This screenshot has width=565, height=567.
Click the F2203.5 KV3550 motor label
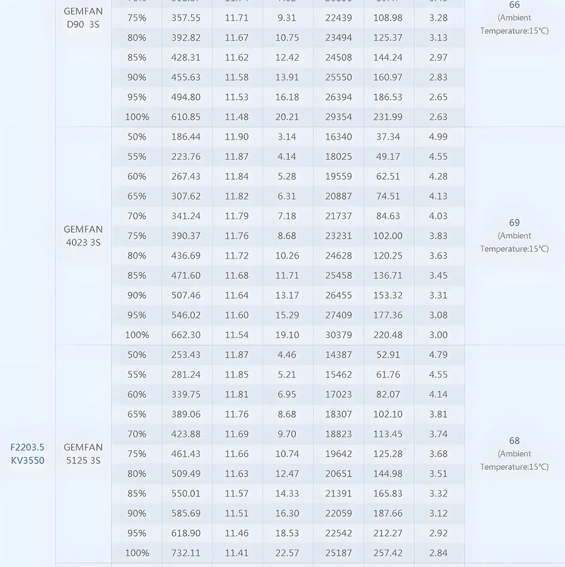point(27,454)
